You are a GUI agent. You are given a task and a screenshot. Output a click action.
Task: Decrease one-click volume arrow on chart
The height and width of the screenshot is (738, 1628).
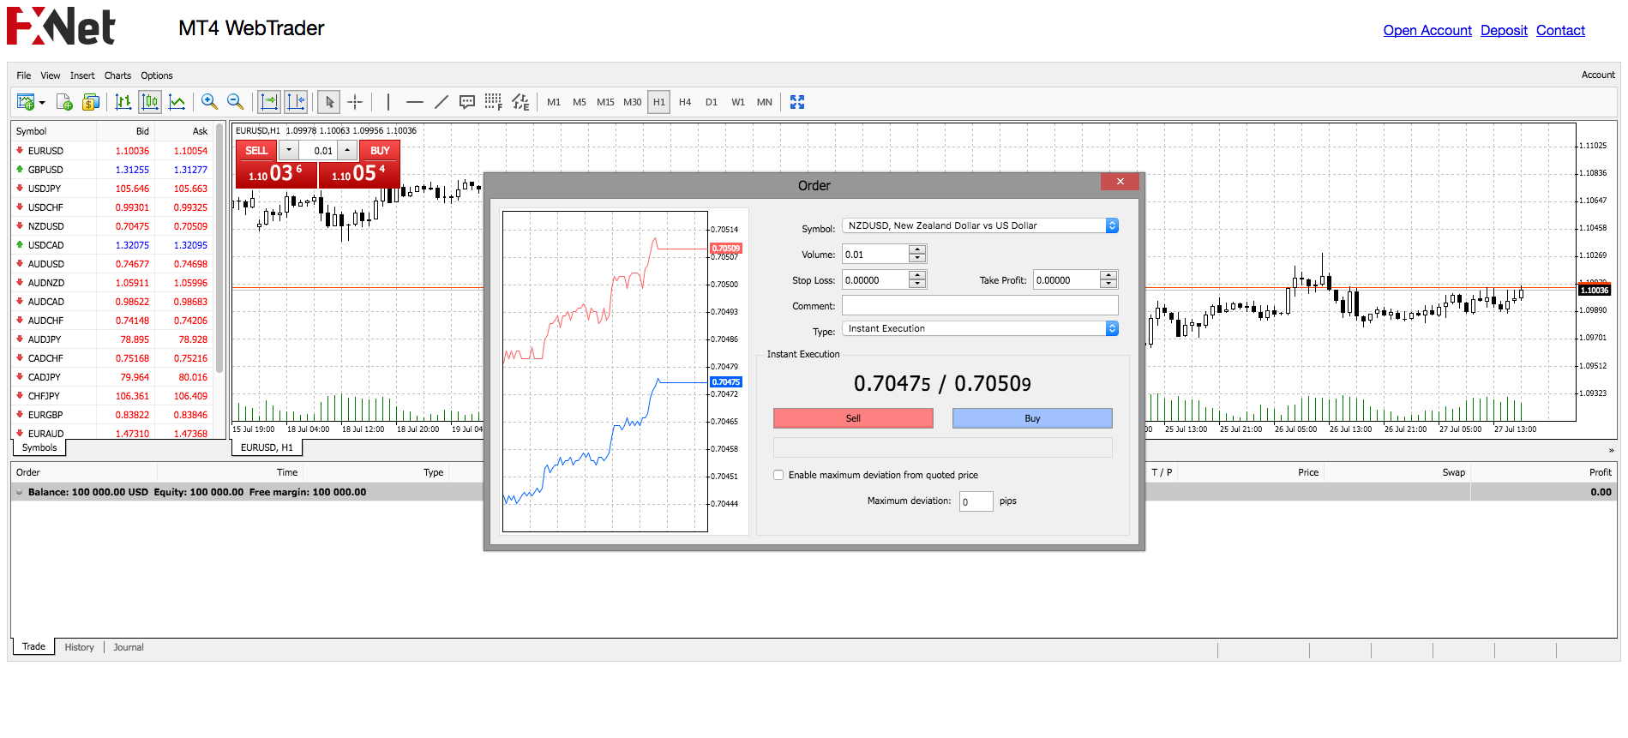[289, 151]
